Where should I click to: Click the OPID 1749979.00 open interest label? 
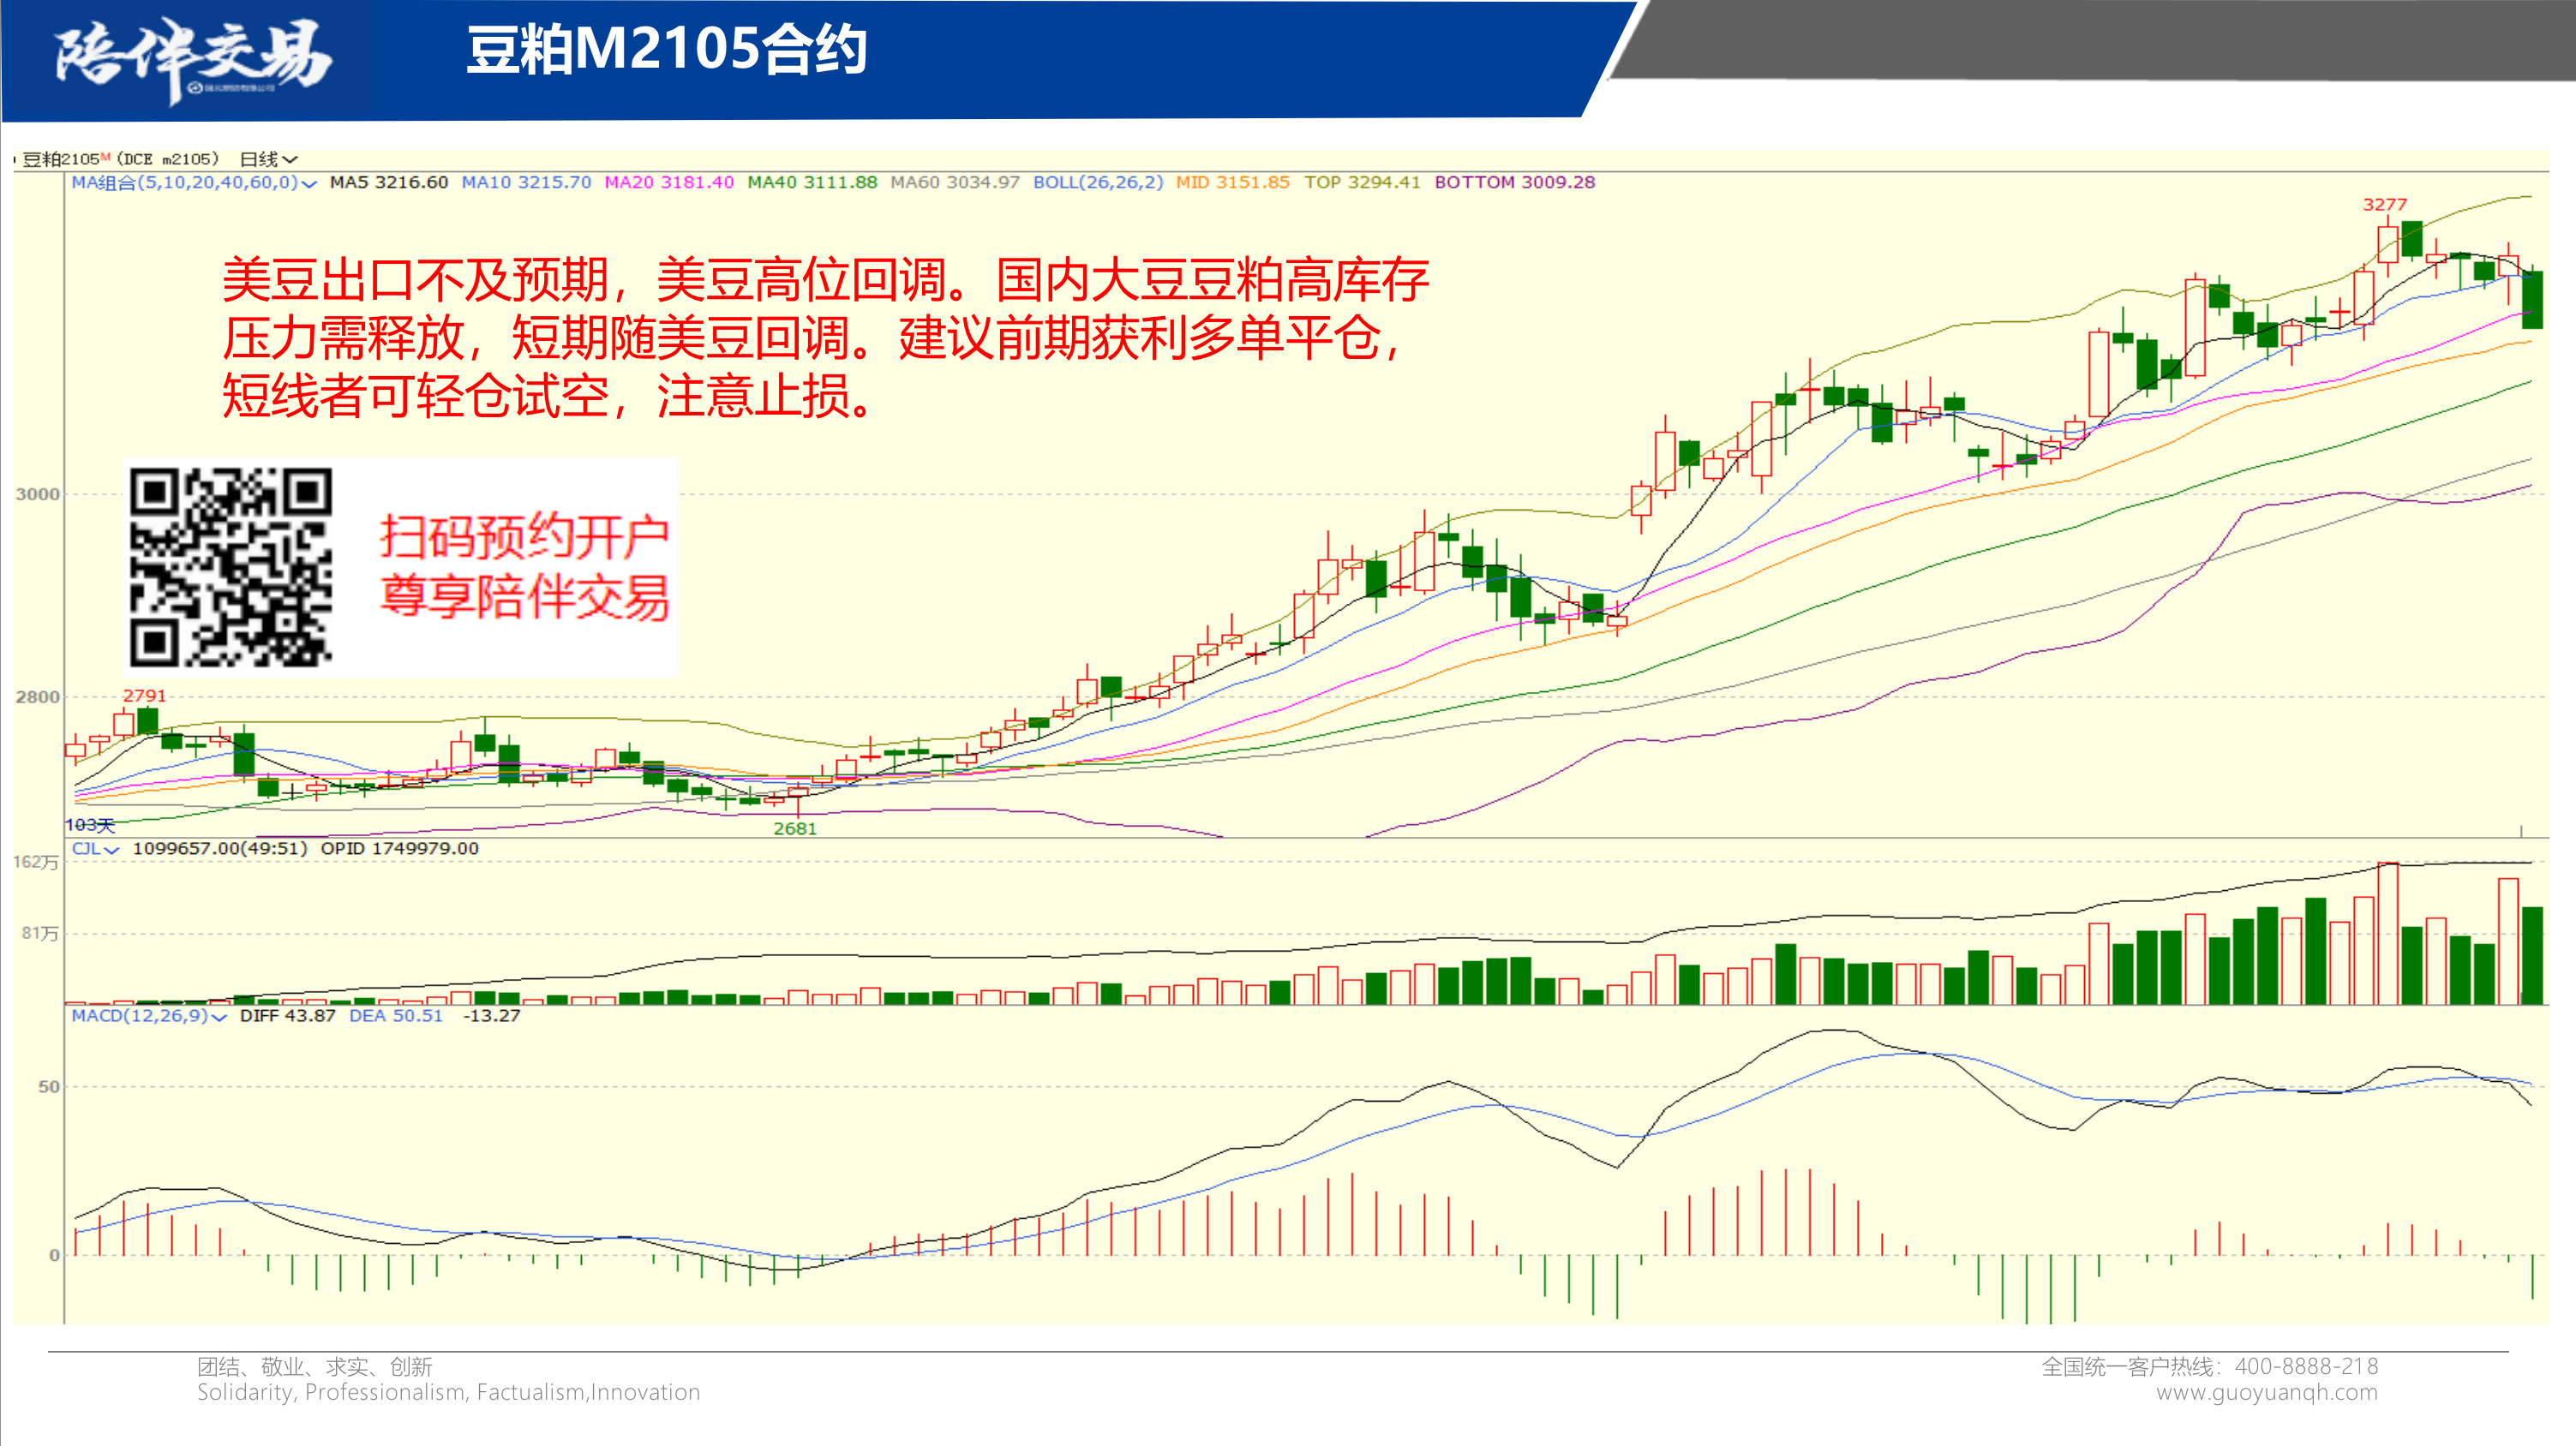click(399, 848)
